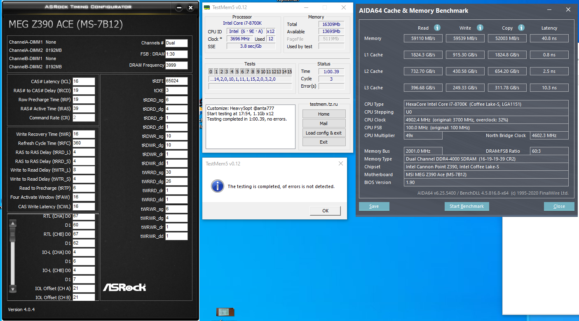The height and width of the screenshot is (321, 579).
Task: Click OK in the testing completed dialog
Action: (x=325, y=211)
